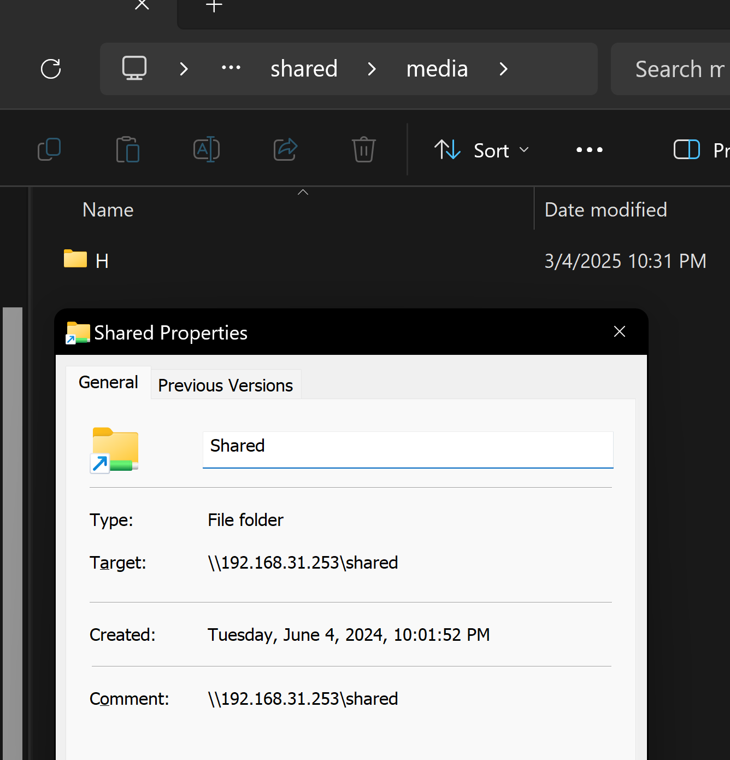
Task: Click the media breadcrumb
Action: point(437,69)
